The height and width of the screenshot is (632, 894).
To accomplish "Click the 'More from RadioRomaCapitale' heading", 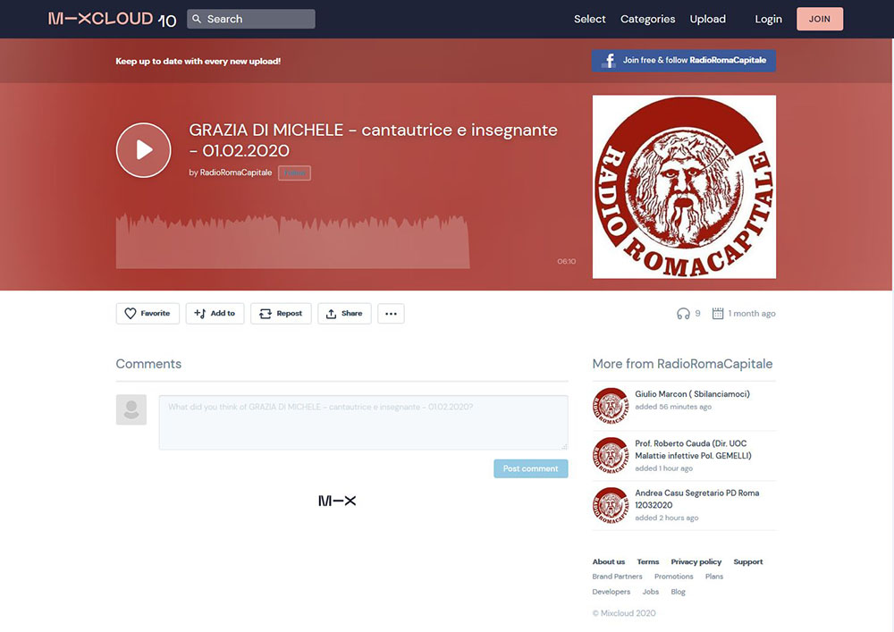I will point(682,364).
